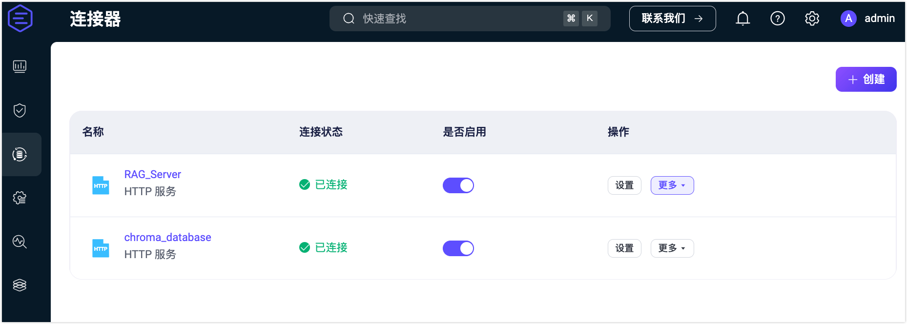Open the settings gear in header
This screenshot has width=907, height=324.
point(812,19)
